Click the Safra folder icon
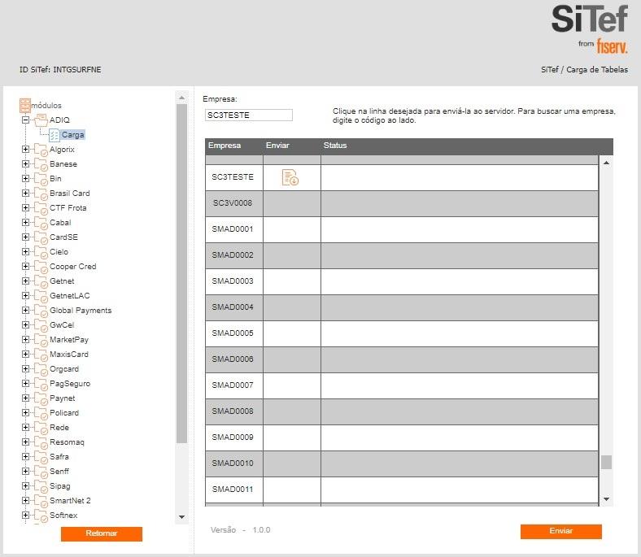The image size is (641, 557). 41,458
